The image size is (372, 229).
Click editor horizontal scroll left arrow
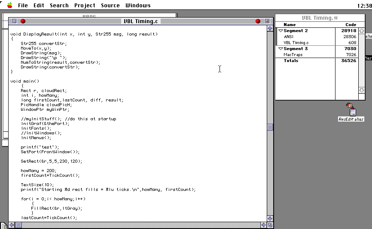coord(12,225)
